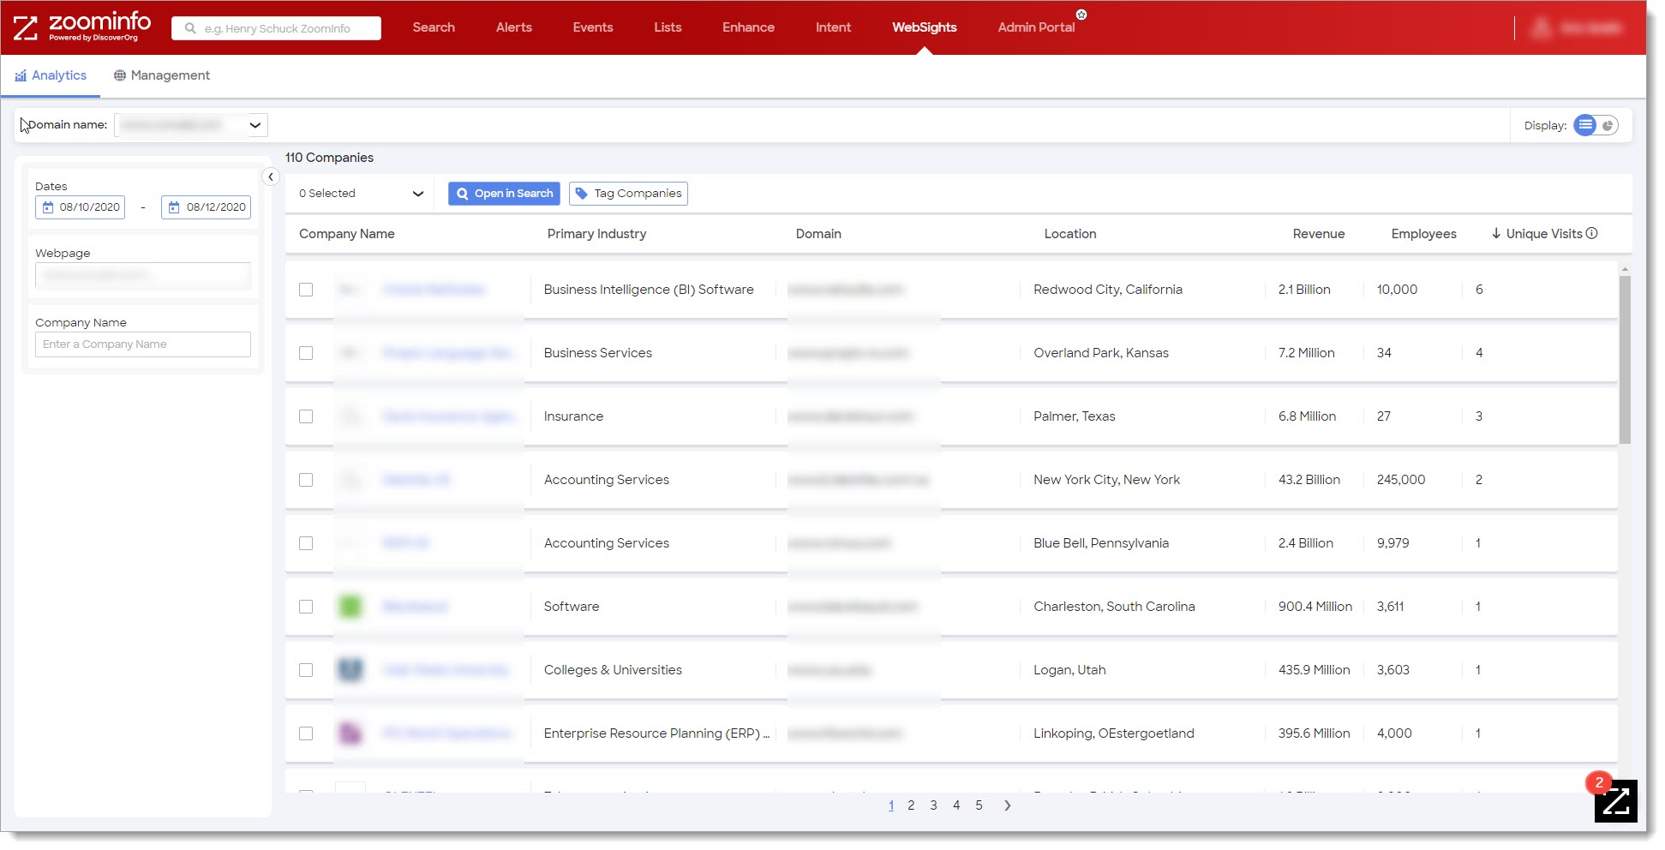Expand the 0 Selected dropdown
The image size is (1665, 850).
pos(418,193)
